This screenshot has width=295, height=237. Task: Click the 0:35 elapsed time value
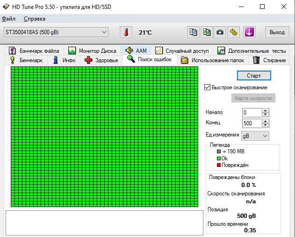[250, 230]
